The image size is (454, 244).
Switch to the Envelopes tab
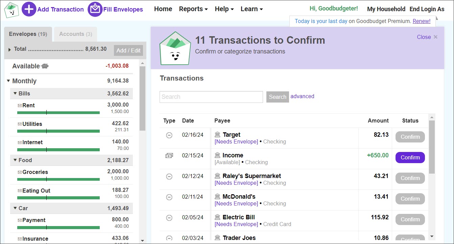click(x=28, y=34)
